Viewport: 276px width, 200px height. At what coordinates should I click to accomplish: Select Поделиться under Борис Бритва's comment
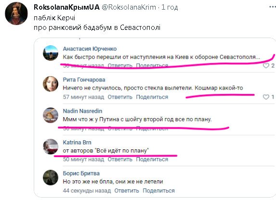click(159, 191)
